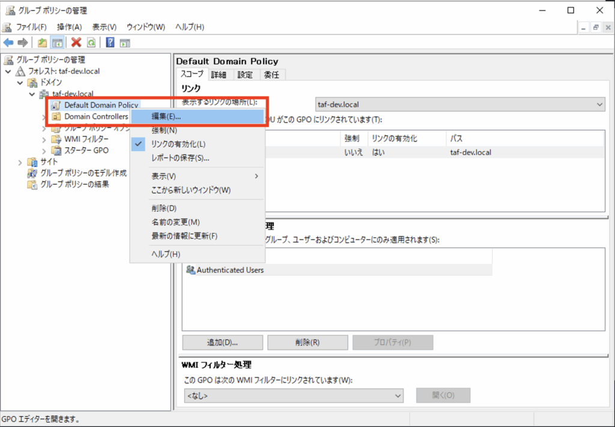Toggle the リンクの有効化(L) checked menu item
The height and width of the screenshot is (427, 615).
pyautogui.click(x=178, y=144)
